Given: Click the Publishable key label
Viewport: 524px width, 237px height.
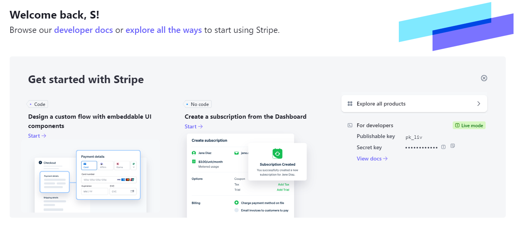Looking at the screenshot, I should (x=376, y=136).
